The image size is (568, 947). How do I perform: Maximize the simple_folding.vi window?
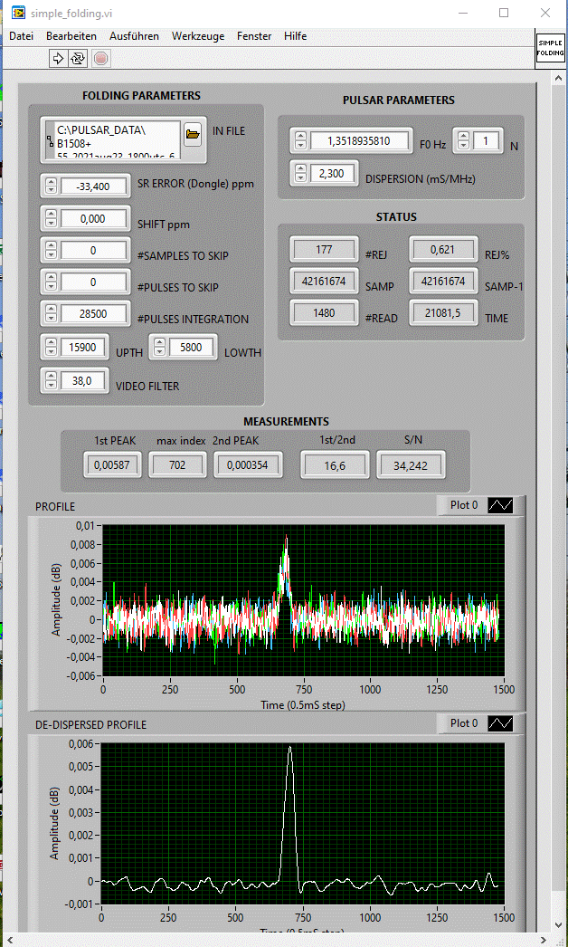tap(504, 13)
